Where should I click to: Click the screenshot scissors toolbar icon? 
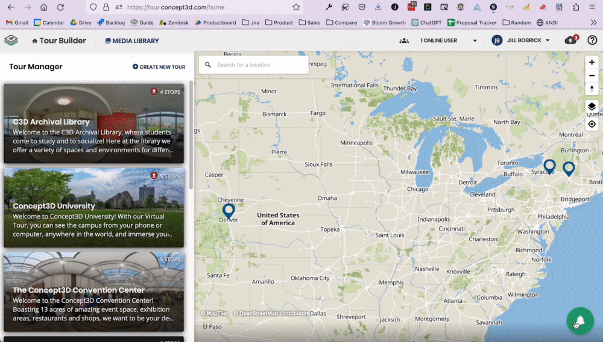tap(346, 7)
